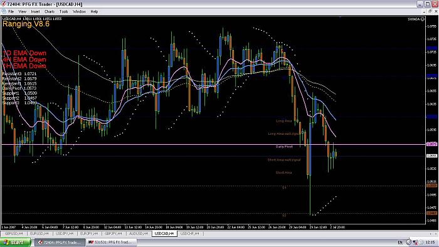The height and width of the screenshot is (247, 439).
Task: Open the Window menu
Action: click(79, 11)
